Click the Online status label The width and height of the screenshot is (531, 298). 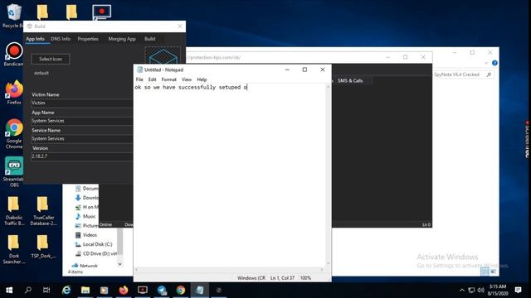(x=105, y=224)
